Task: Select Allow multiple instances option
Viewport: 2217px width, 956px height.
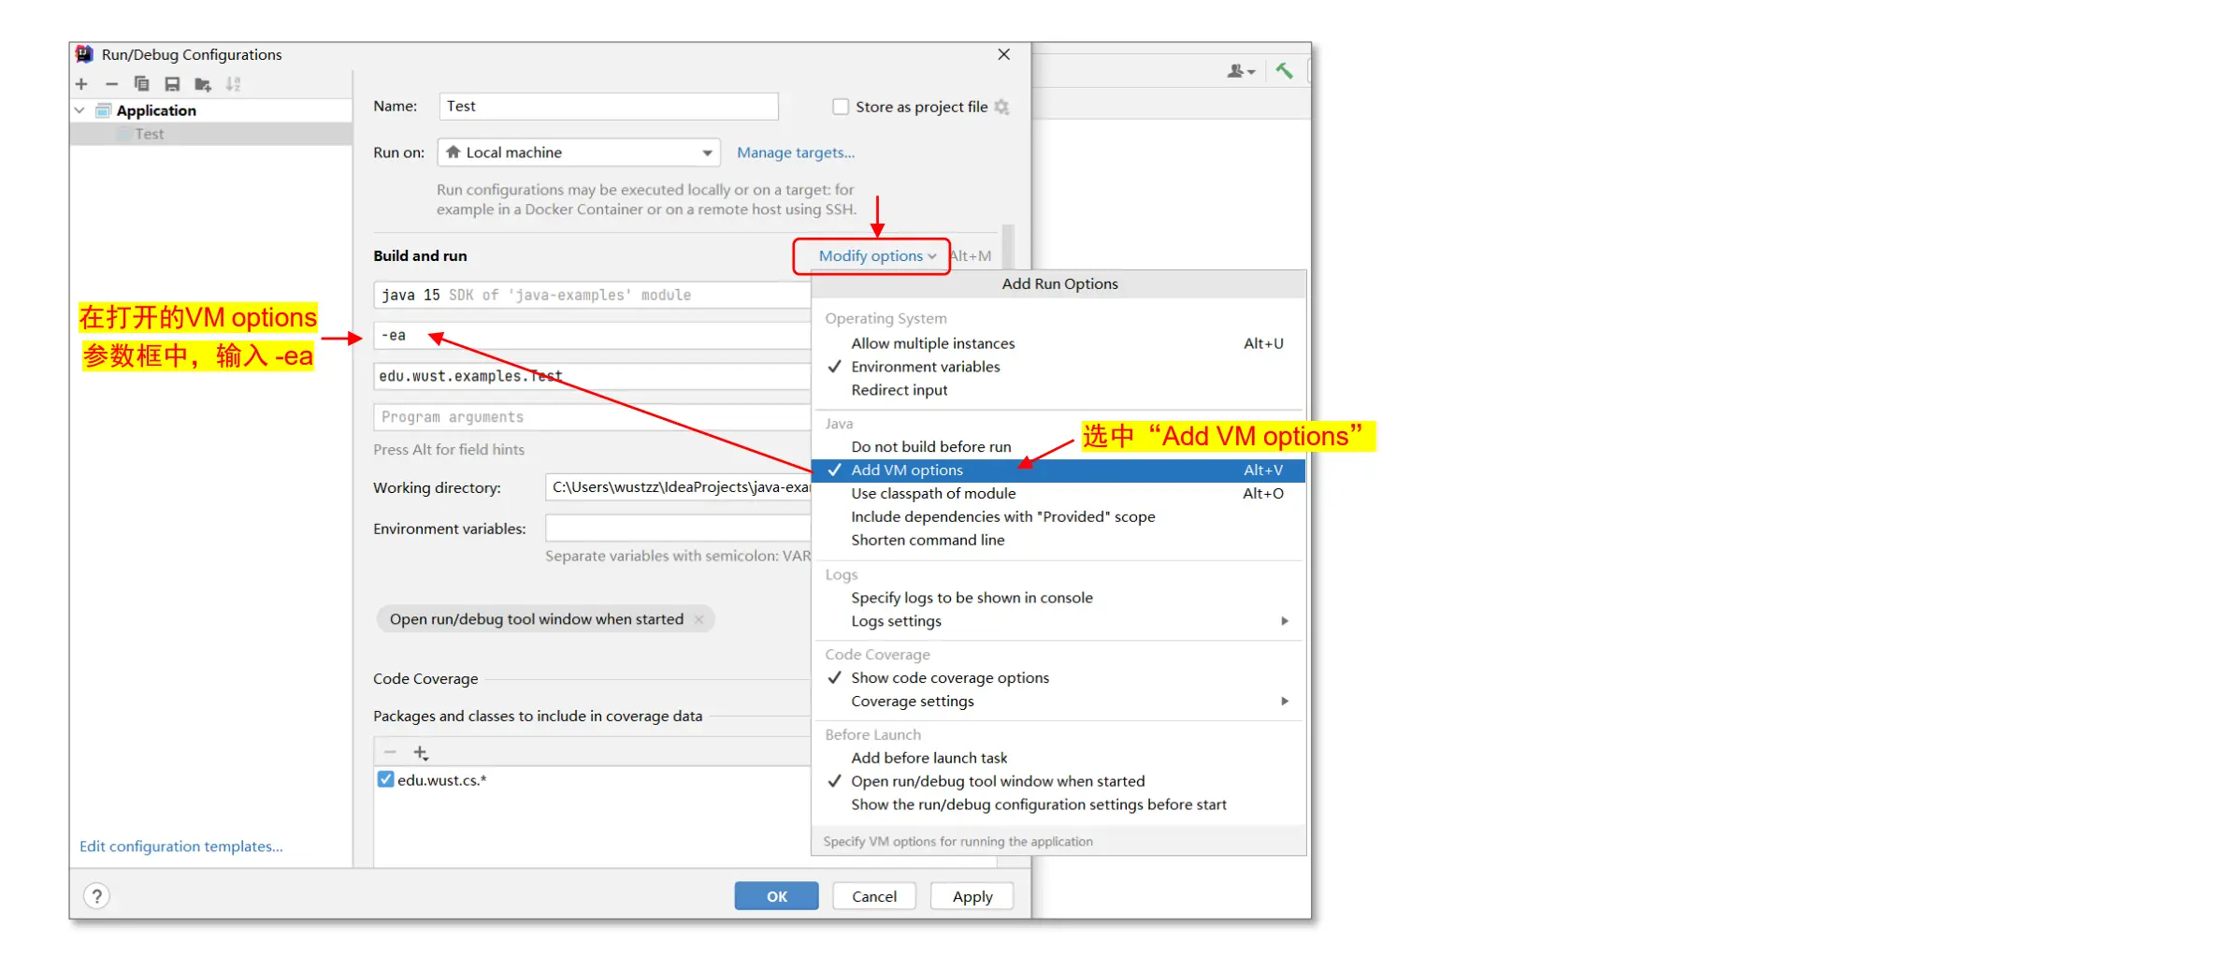Action: [x=1058, y=343]
